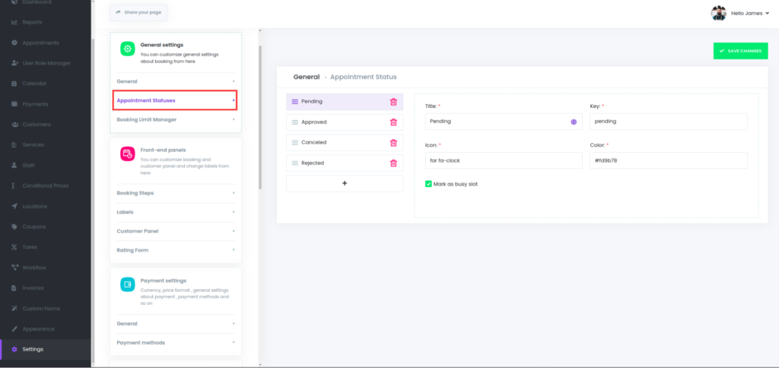Uncheck the Mark as busy slot checkbox

click(x=428, y=184)
